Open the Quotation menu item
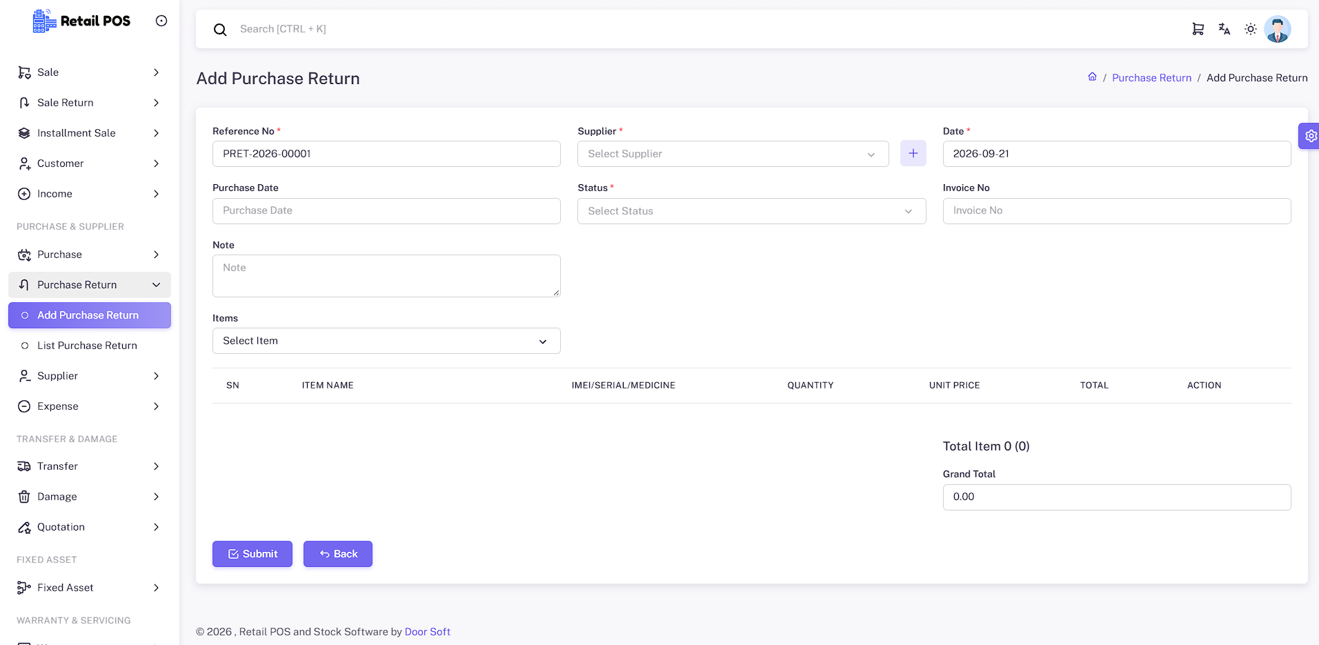Image resolution: width=1319 pixels, height=645 pixels. (90, 527)
